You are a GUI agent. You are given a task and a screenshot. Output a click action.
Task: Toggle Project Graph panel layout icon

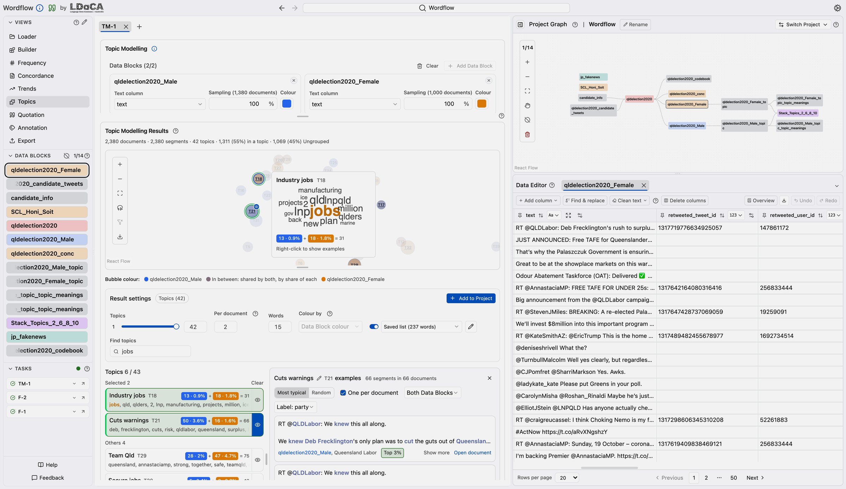(520, 24)
